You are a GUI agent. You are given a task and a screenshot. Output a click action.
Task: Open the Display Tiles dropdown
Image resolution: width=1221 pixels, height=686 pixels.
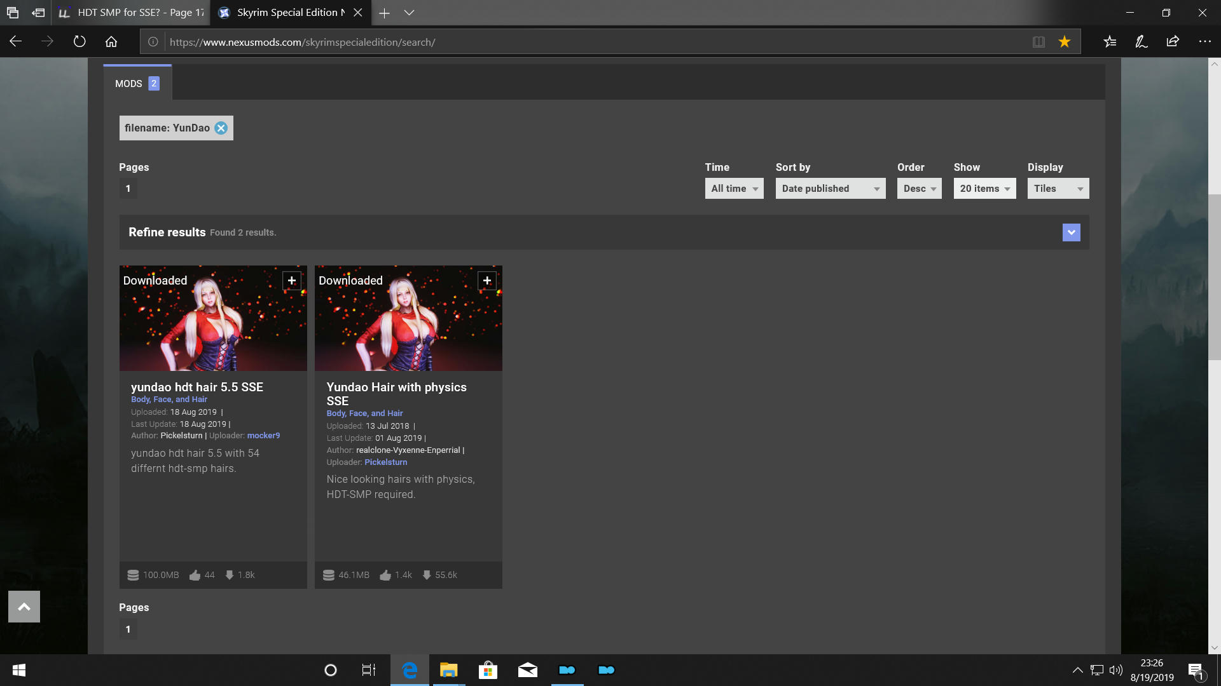(x=1058, y=189)
